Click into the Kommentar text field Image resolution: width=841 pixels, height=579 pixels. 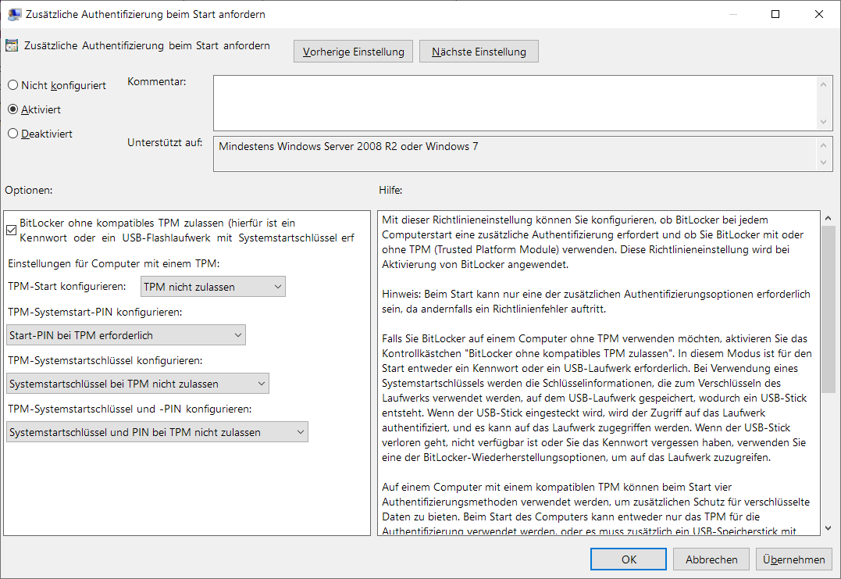click(x=515, y=103)
